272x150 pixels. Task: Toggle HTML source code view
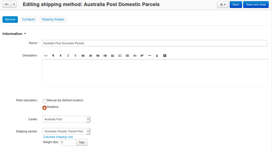tap(46, 56)
